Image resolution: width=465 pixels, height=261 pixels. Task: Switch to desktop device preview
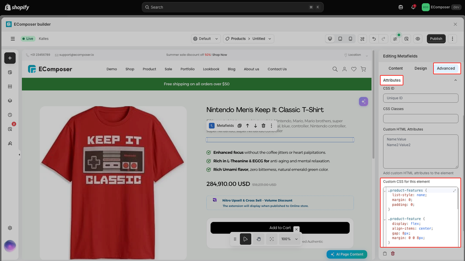tap(330, 39)
